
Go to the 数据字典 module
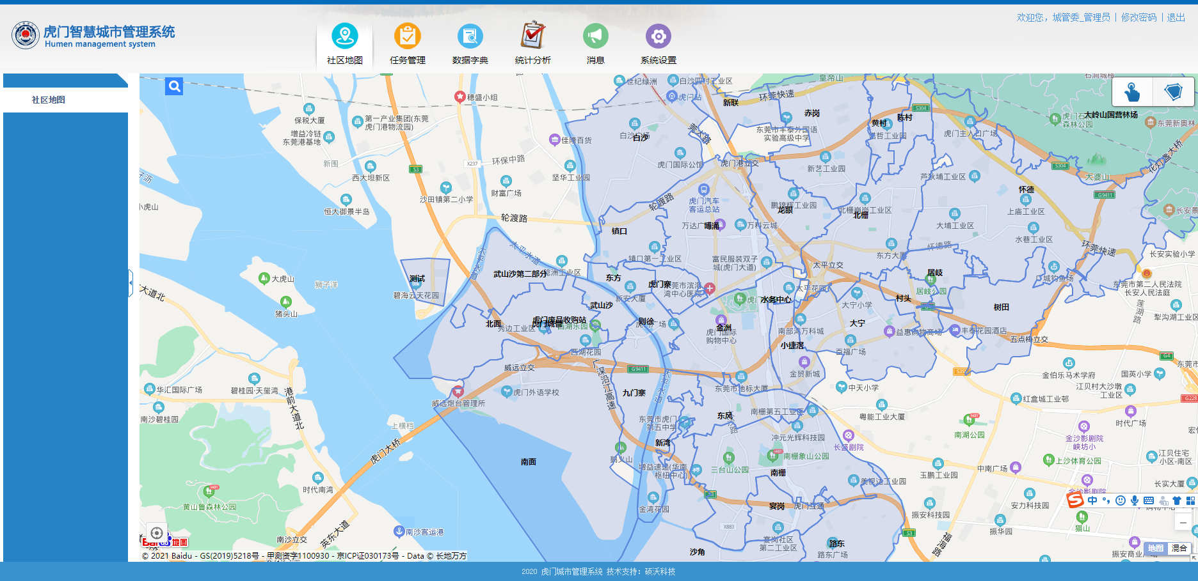[470, 43]
